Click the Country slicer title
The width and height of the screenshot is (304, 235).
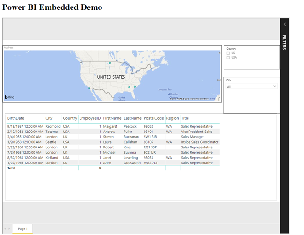[231, 49]
